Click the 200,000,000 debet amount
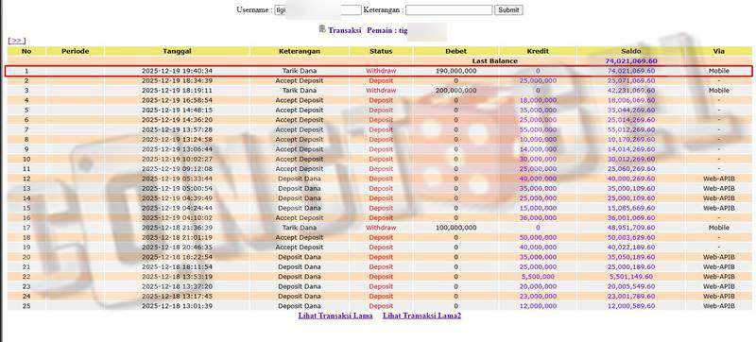This screenshot has height=342, width=756. [x=455, y=91]
